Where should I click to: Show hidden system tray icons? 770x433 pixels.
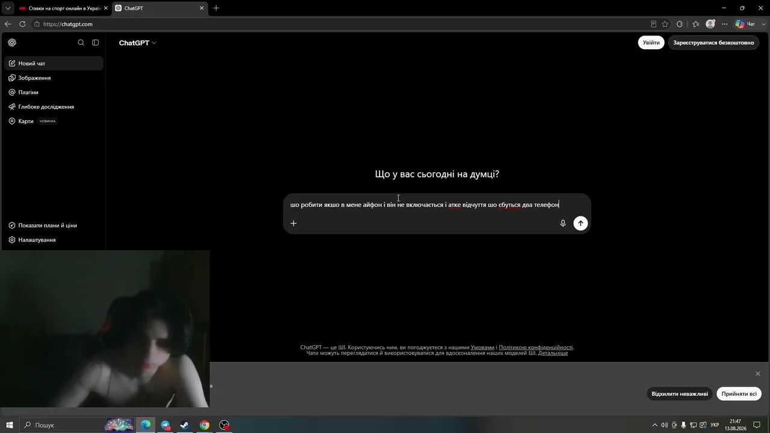(x=655, y=425)
